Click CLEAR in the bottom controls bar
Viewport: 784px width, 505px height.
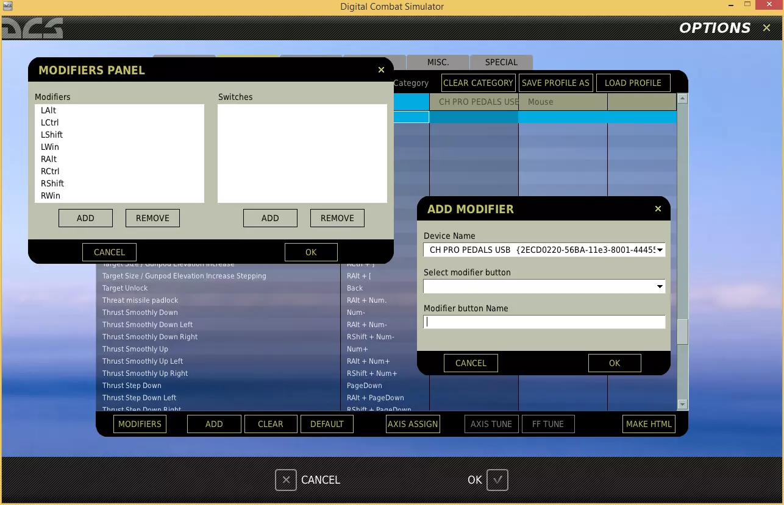pos(271,424)
